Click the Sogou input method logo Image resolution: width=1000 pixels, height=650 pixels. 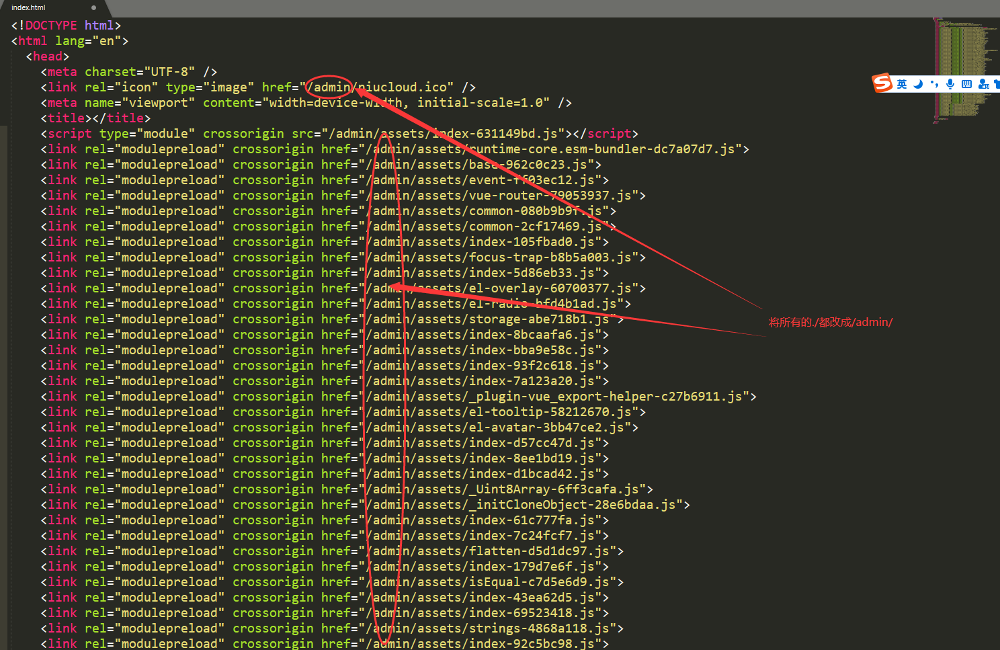[882, 83]
